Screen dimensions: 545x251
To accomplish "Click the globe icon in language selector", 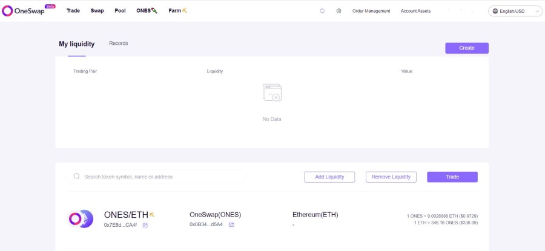I will (495, 11).
